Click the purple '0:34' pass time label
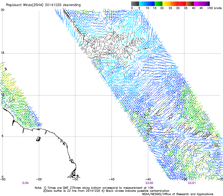Screen dimensions: 223x196 (x=25, y=183)
